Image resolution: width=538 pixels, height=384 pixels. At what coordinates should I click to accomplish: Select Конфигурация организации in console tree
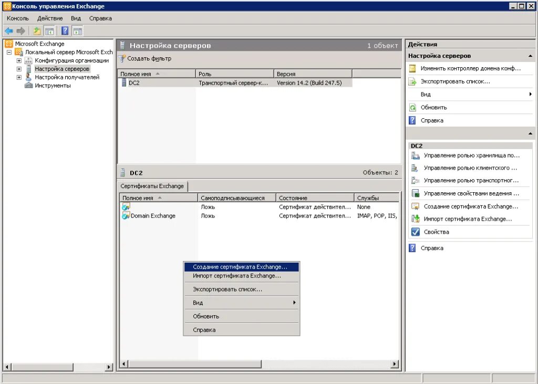71,60
